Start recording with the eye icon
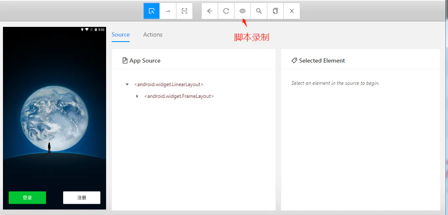The width and height of the screenshot is (448, 215). (x=243, y=11)
